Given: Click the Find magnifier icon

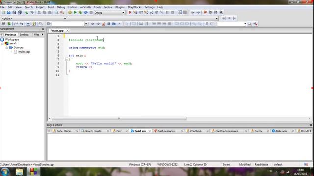Looking at the screenshot, I should [57, 12].
